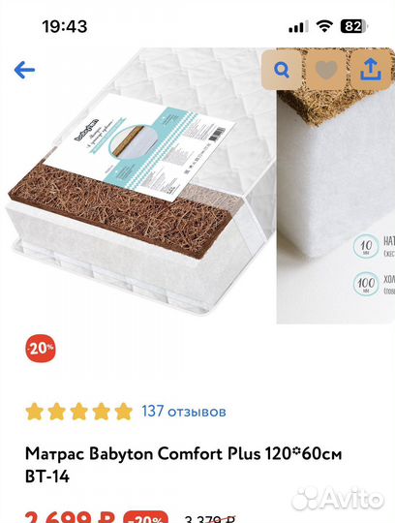View the second mattress corner photo

[336, 185]
